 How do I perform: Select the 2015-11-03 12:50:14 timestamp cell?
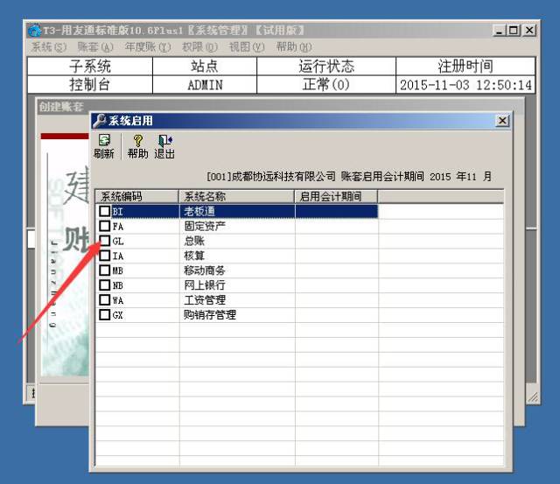[x=465, y=85]
